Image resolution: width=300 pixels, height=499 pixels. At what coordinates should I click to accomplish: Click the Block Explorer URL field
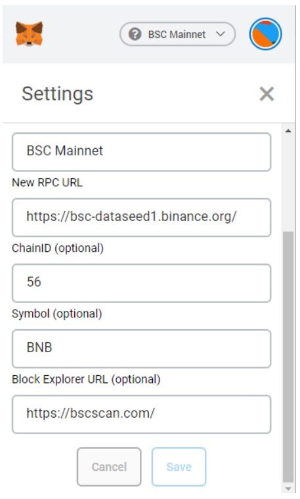[x=141, y=414]
